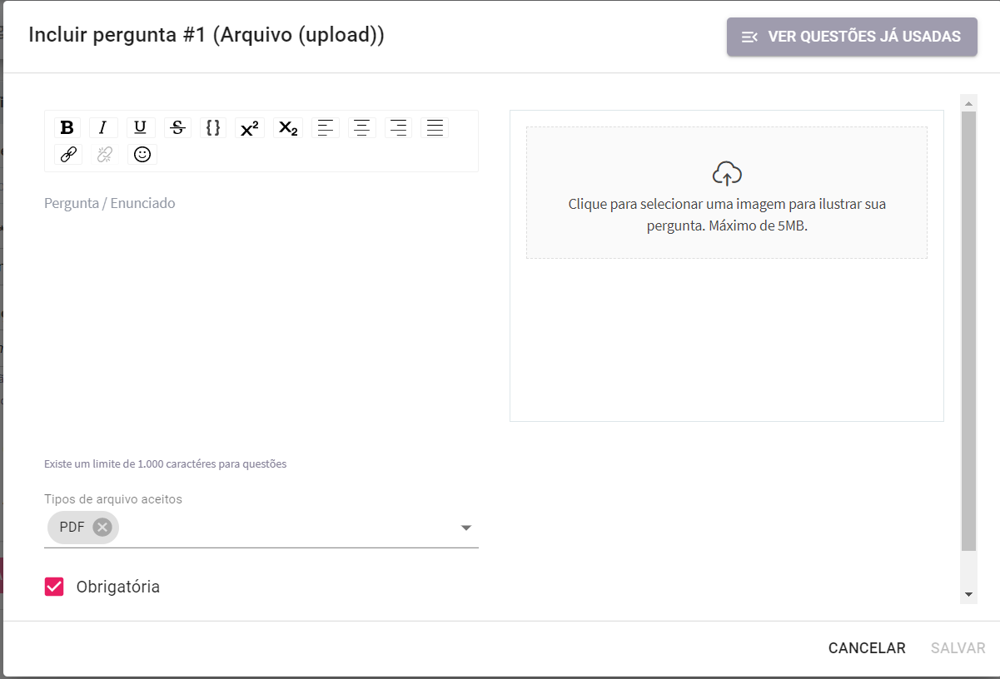Uncheck the Obrigatória checkbox
This screenshot has width=1000, height=679.
coord(54,587)
